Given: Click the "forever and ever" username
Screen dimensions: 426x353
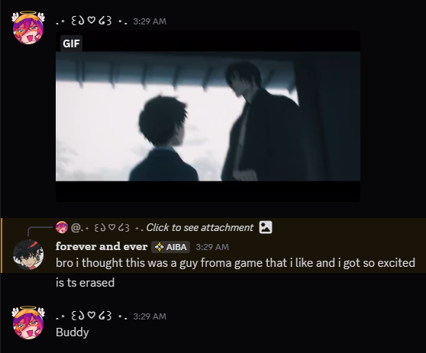Looking at the screenshot, I should click(x=102, y=246).
